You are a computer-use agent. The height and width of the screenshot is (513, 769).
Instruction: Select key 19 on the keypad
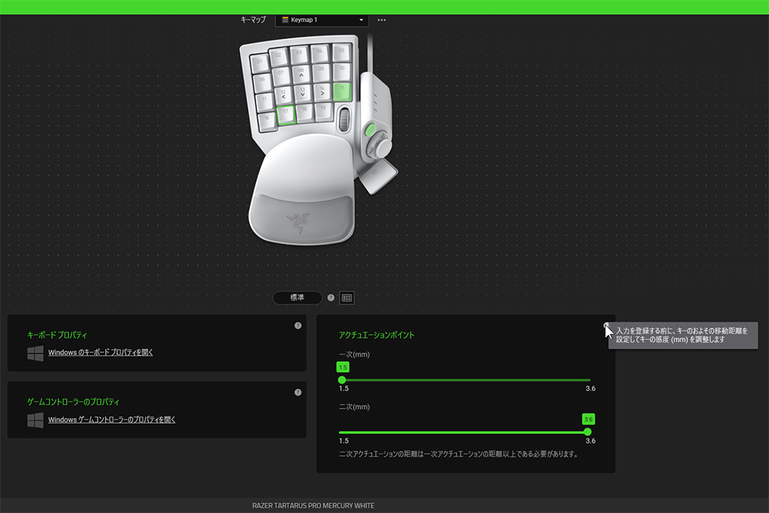tap(323, 110)
